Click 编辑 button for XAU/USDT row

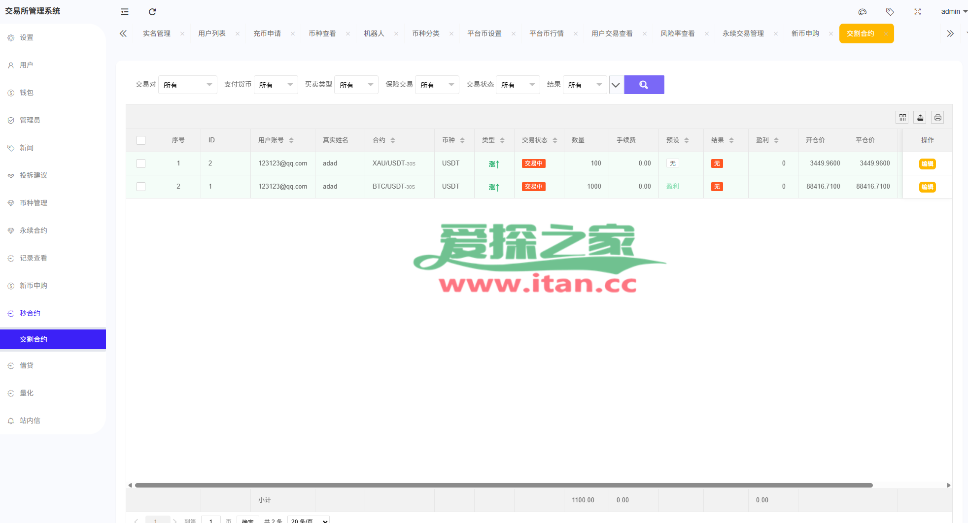927,164
